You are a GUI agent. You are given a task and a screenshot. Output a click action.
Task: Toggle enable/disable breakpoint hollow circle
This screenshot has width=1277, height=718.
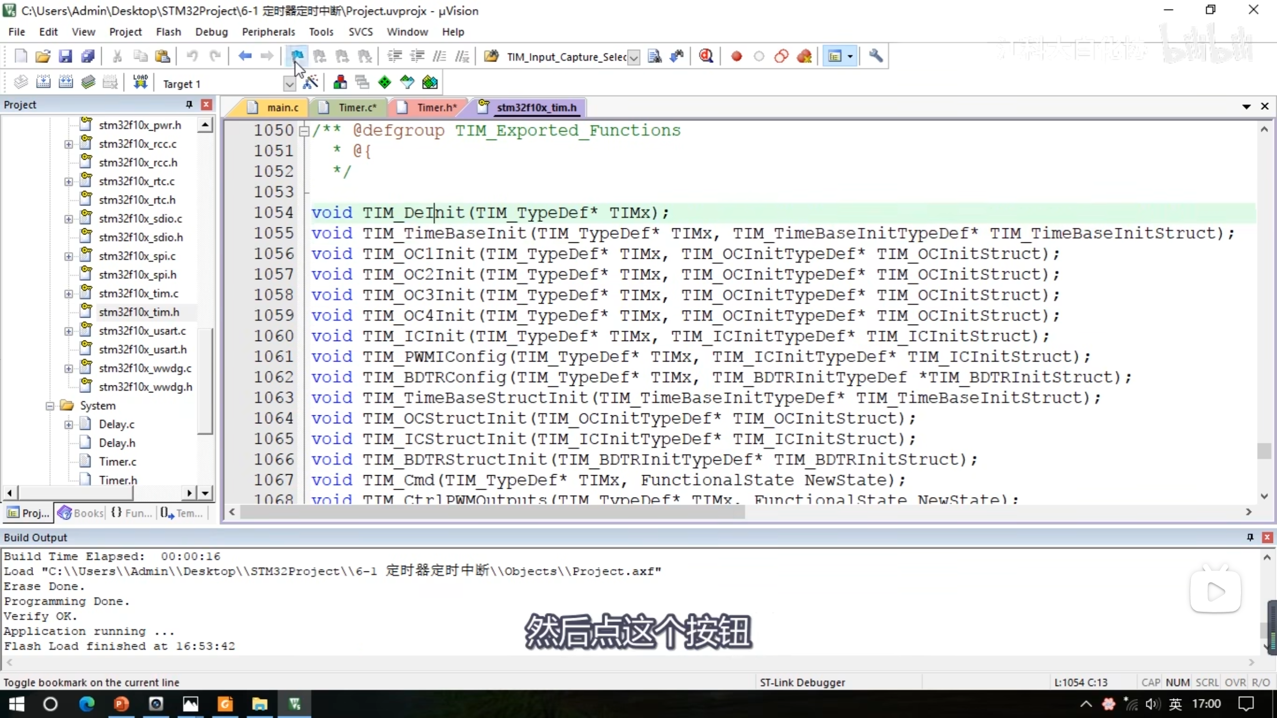759,56
